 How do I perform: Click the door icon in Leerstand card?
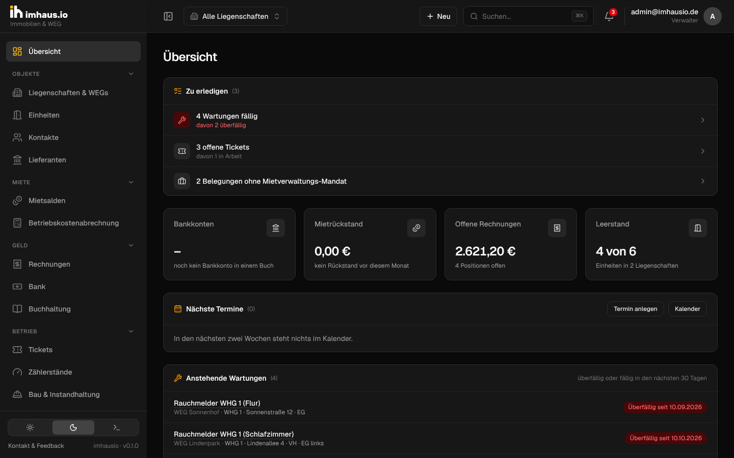698,228
